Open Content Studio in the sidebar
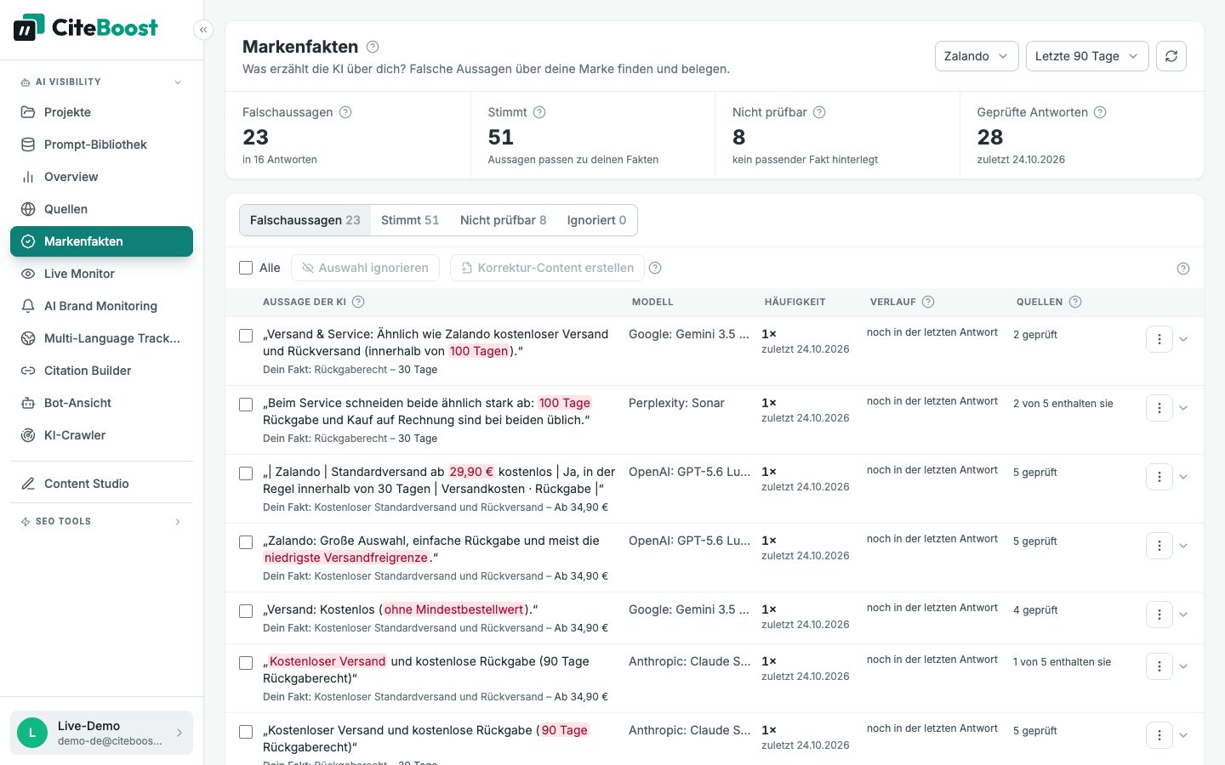This screenshot has height=765, width=1225. [101, 484]
